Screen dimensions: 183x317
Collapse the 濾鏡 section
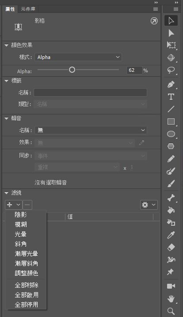[7, 193]
